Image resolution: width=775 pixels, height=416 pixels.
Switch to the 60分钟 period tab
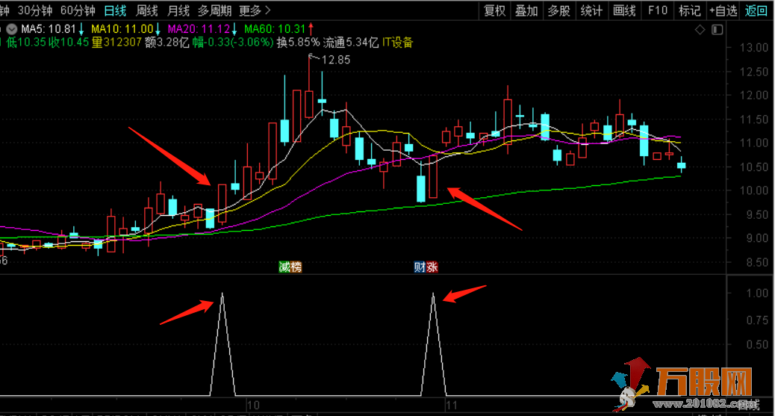pos(78,10)
